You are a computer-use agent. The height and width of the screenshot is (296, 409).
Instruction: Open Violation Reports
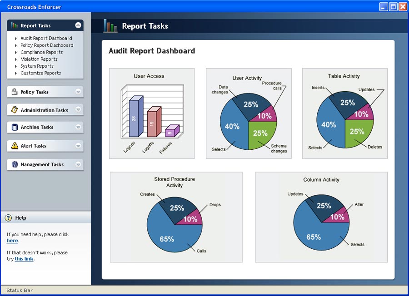39,59
